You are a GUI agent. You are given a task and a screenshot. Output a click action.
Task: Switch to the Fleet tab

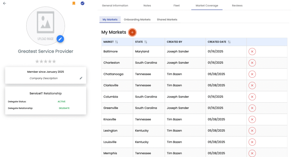(177, 6)
